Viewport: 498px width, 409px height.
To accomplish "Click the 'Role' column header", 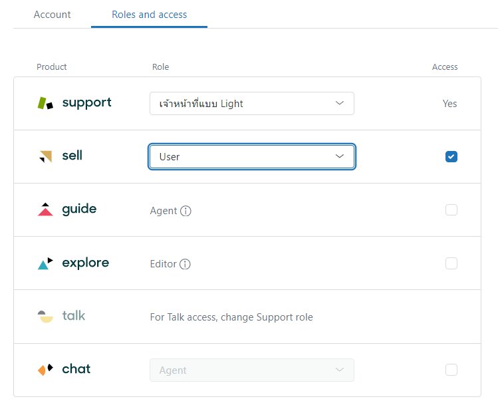I will click(160, 67).
